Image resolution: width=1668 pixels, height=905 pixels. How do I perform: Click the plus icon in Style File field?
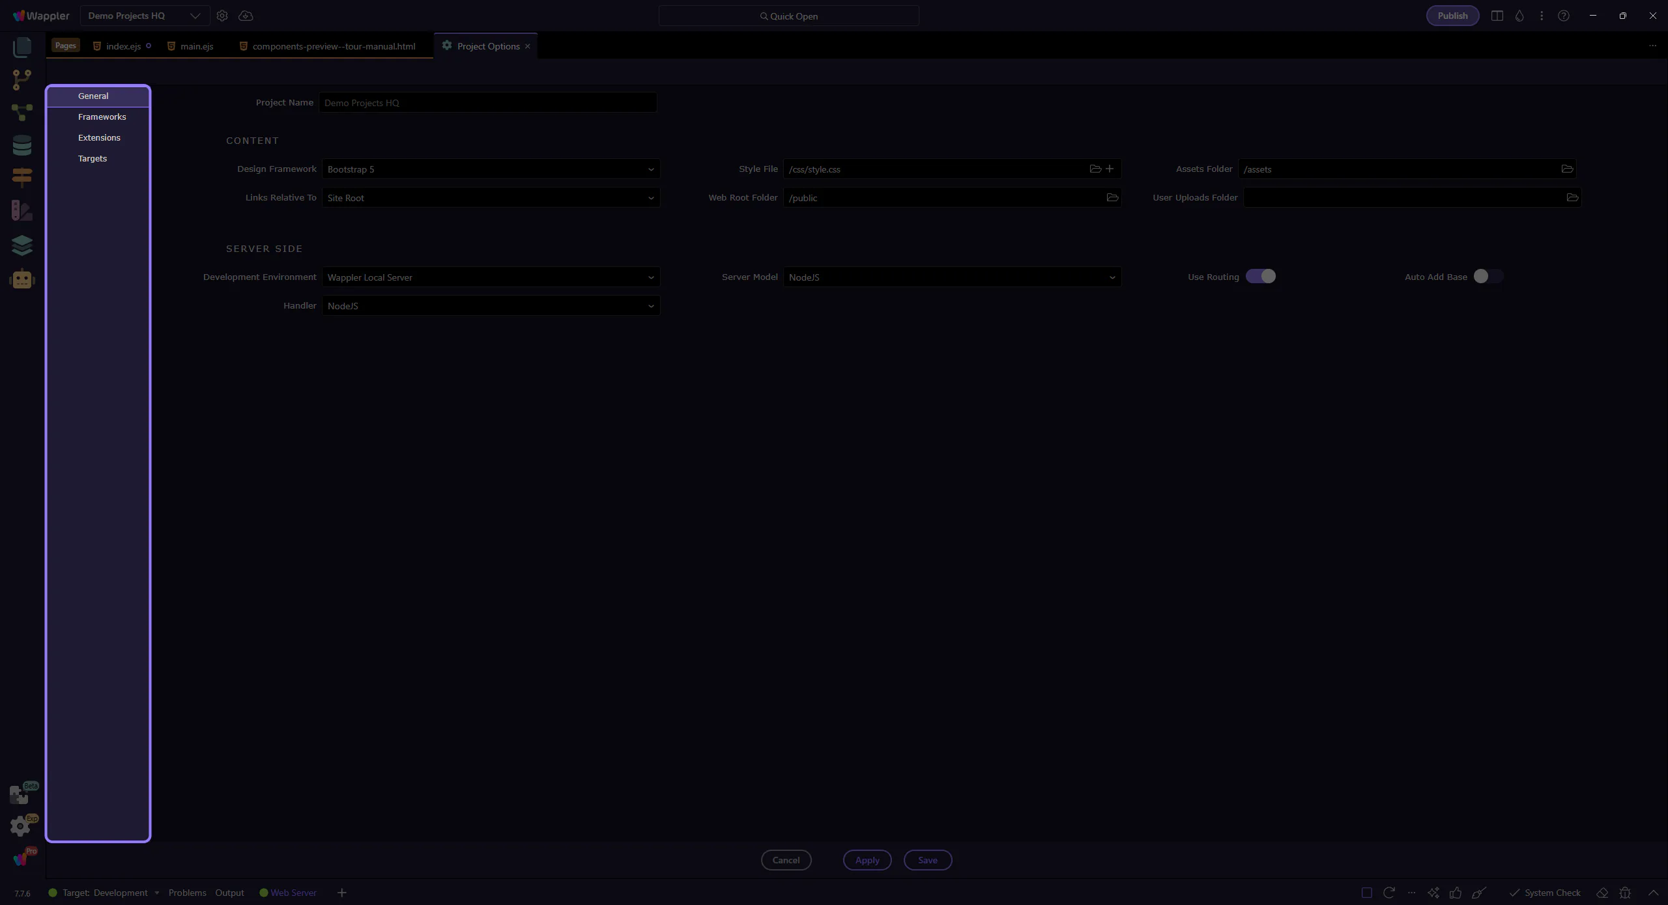1110,169
